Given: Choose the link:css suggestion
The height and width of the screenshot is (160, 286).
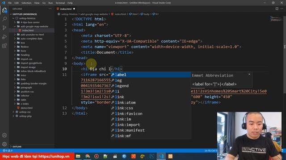Looking at the screenshot, I should 151,108.
